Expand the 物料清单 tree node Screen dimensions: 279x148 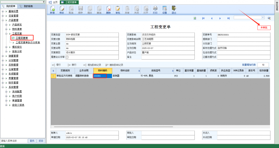click(x=6, y=29)
